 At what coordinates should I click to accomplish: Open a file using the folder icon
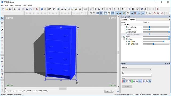(x=7, y=9)
